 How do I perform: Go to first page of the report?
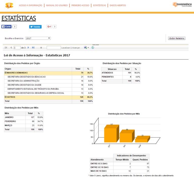coord(6,48)
